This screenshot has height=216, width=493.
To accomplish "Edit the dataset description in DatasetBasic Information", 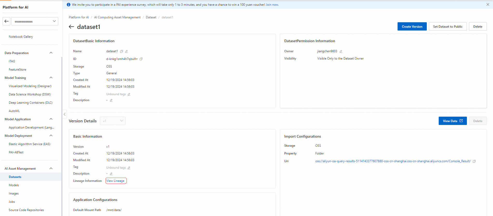I will pos(111,100).
